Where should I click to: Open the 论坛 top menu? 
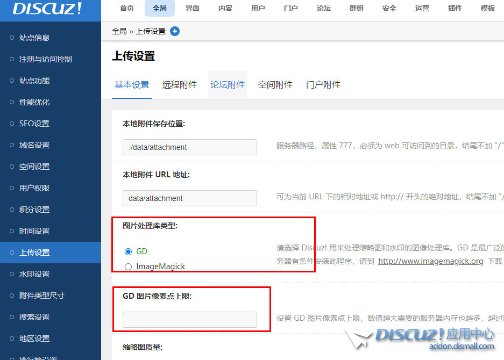coord(324,8)
